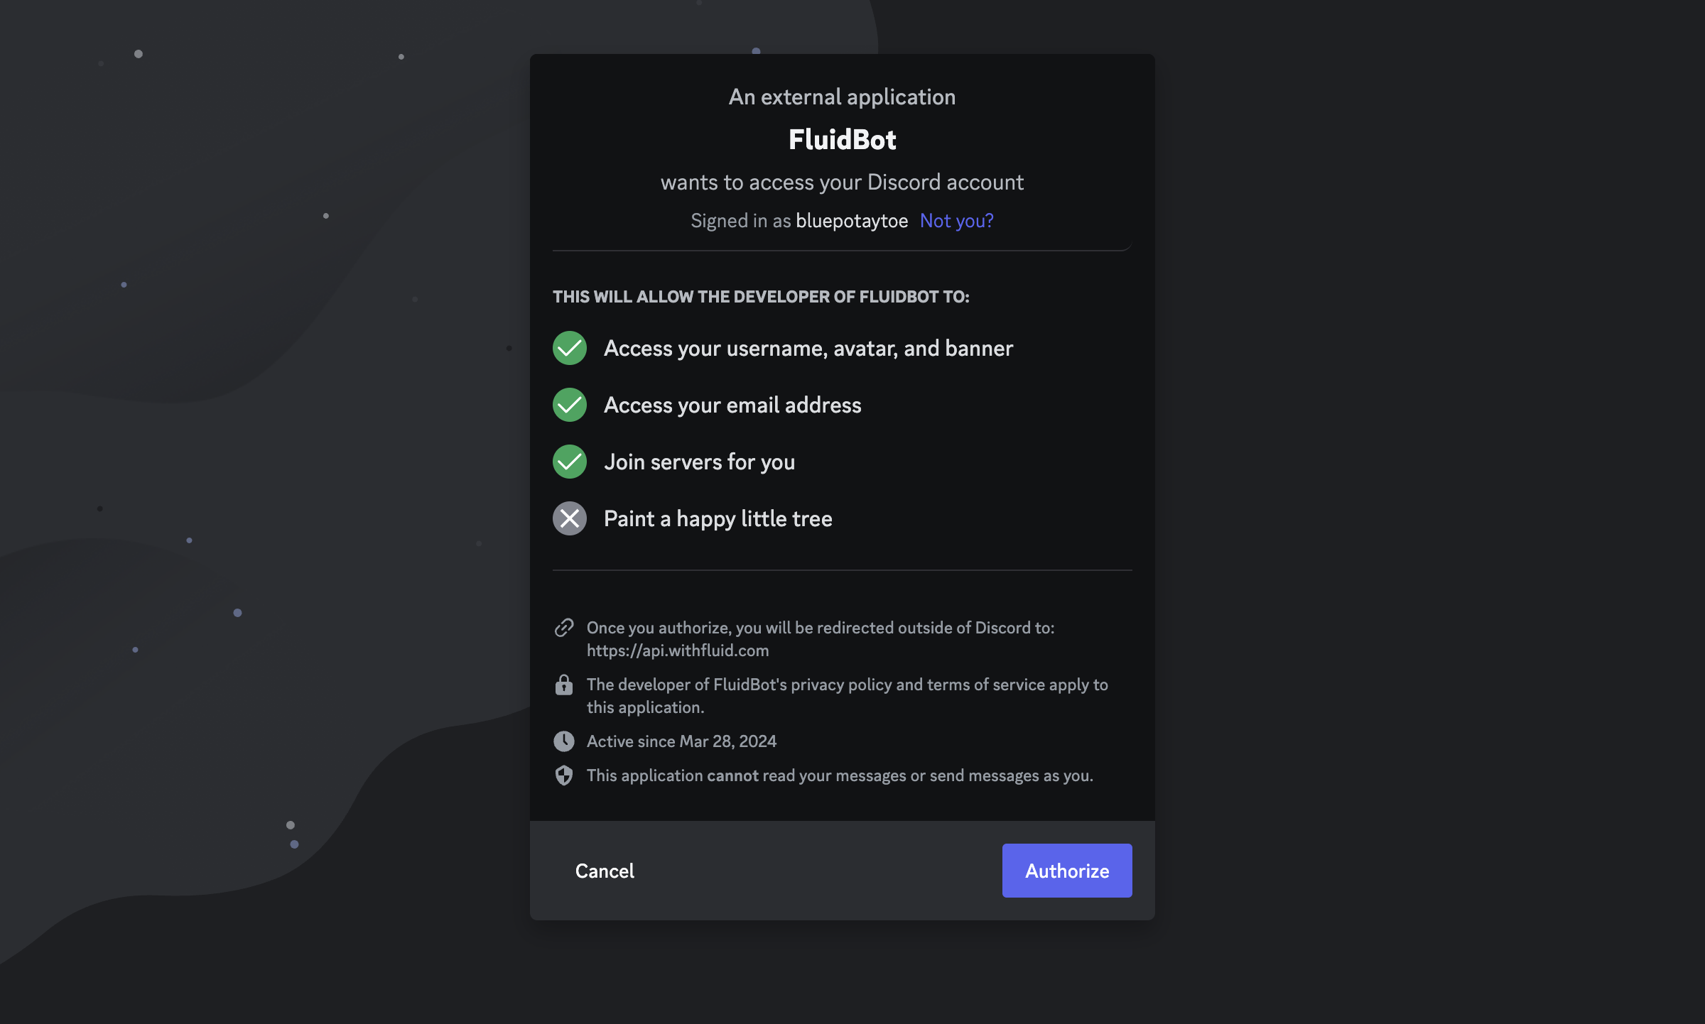Image resolution: width=1705 pixels, height=1024 pixels.
Task: Click the bold "cannot" word in messages notice
Action: coord(732,775)
